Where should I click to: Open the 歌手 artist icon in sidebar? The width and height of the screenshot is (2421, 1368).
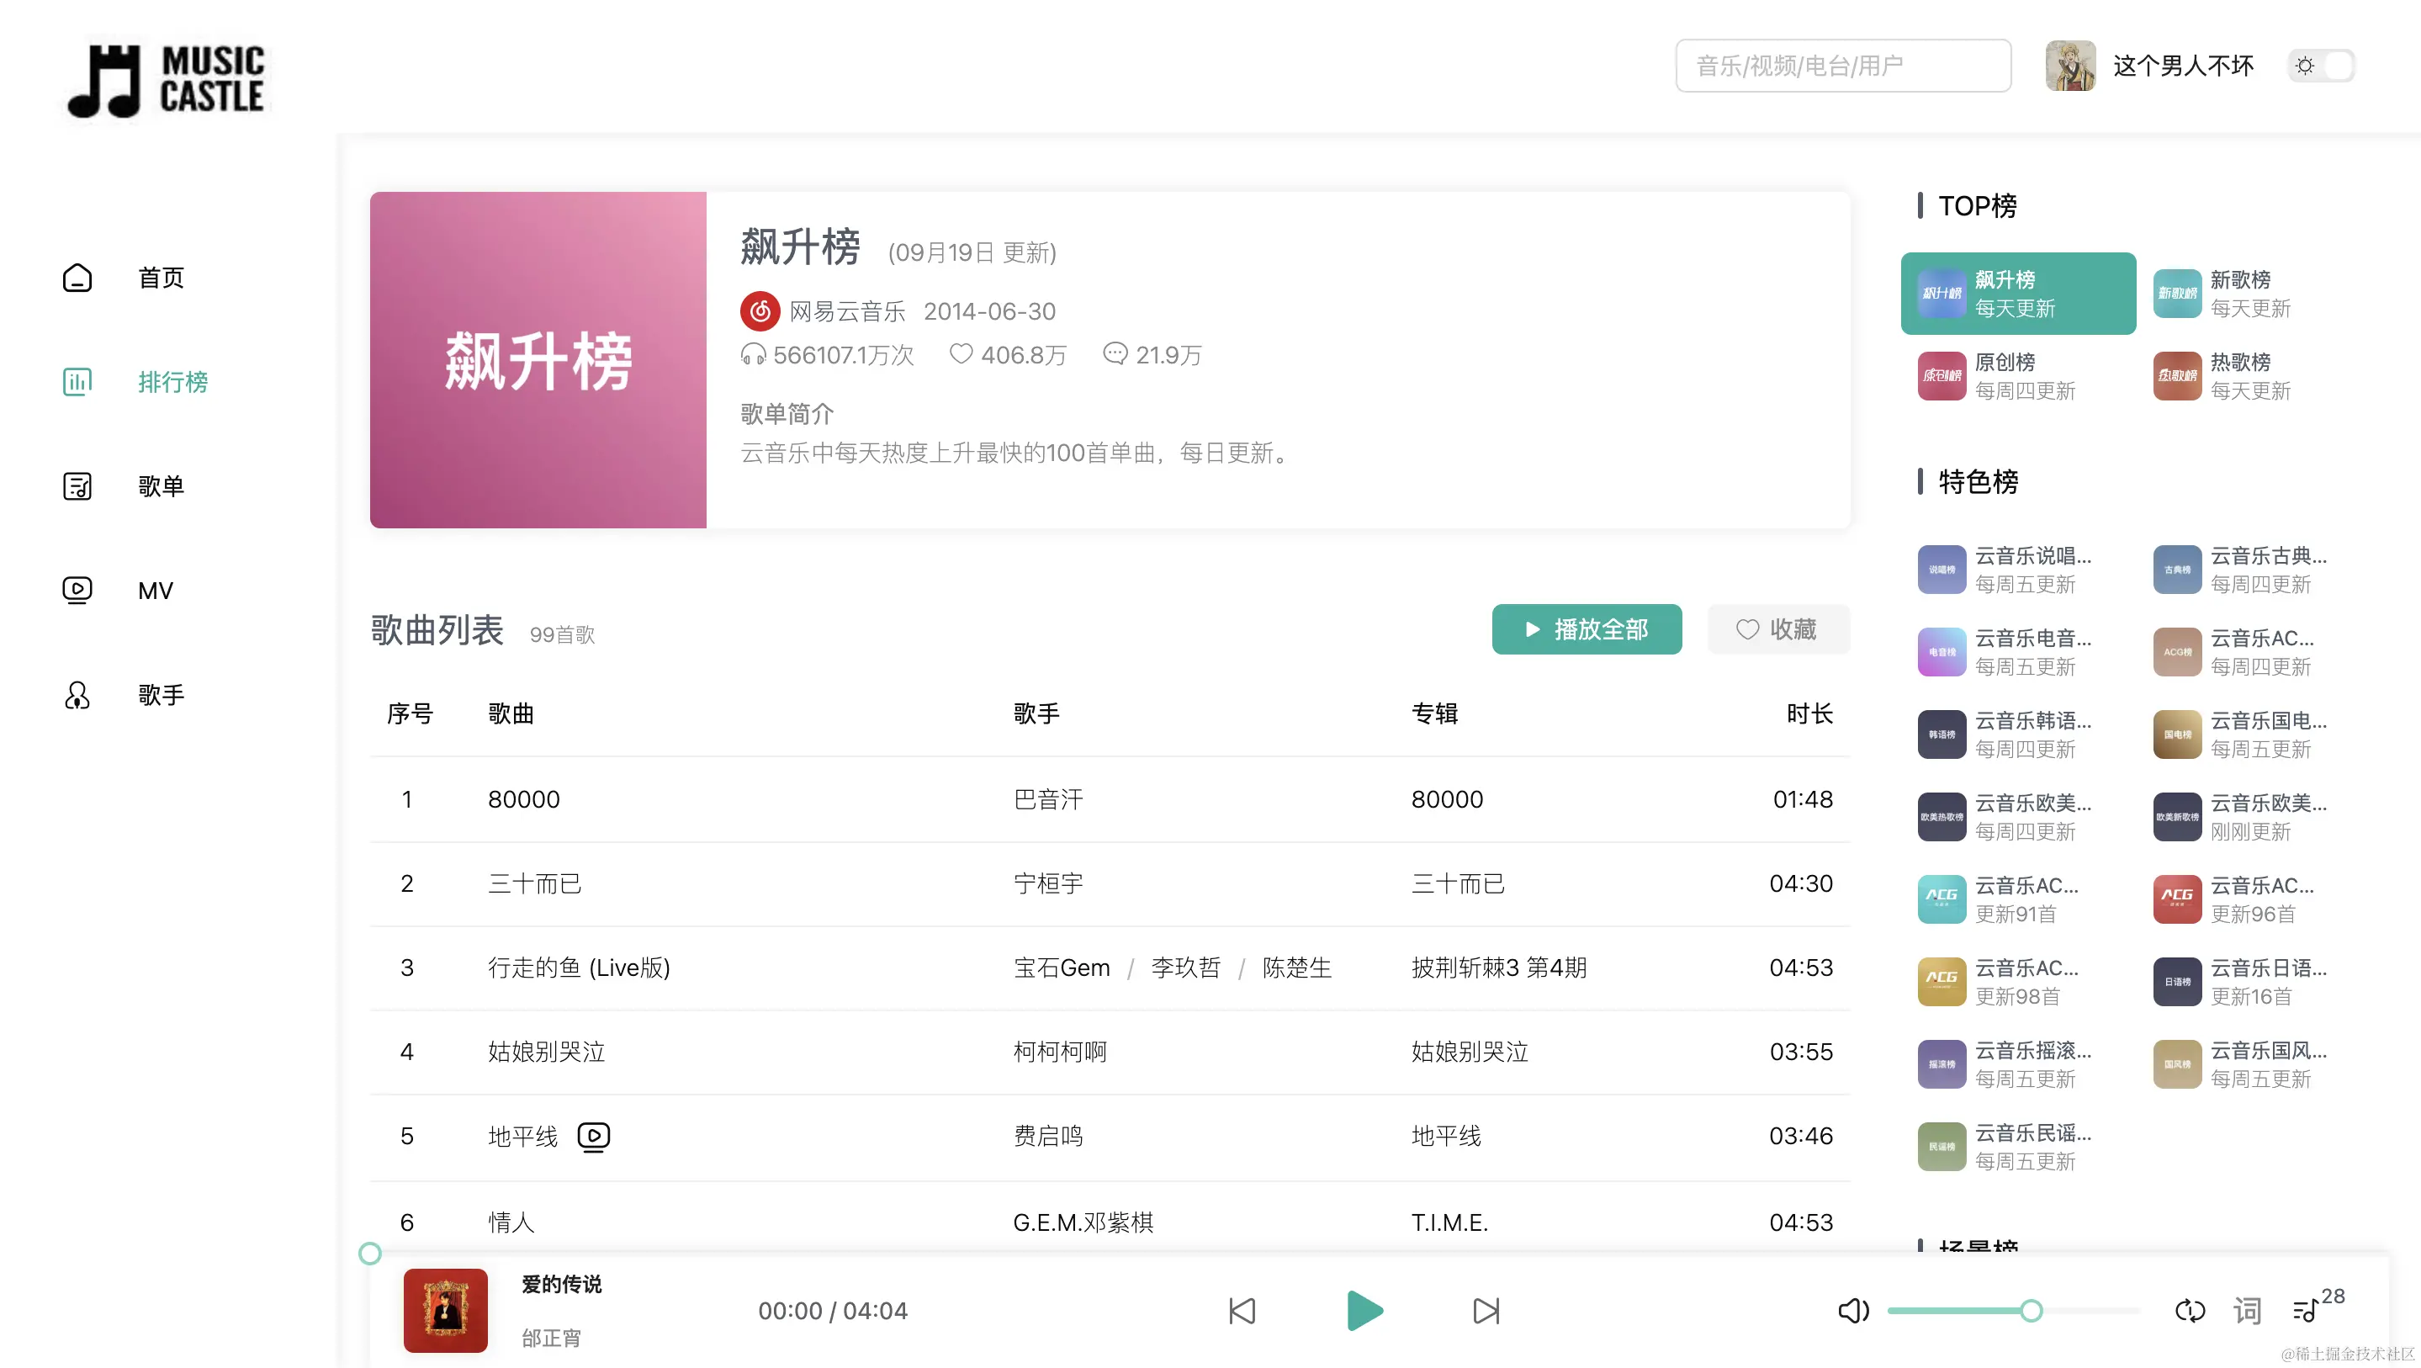[77, 695]
